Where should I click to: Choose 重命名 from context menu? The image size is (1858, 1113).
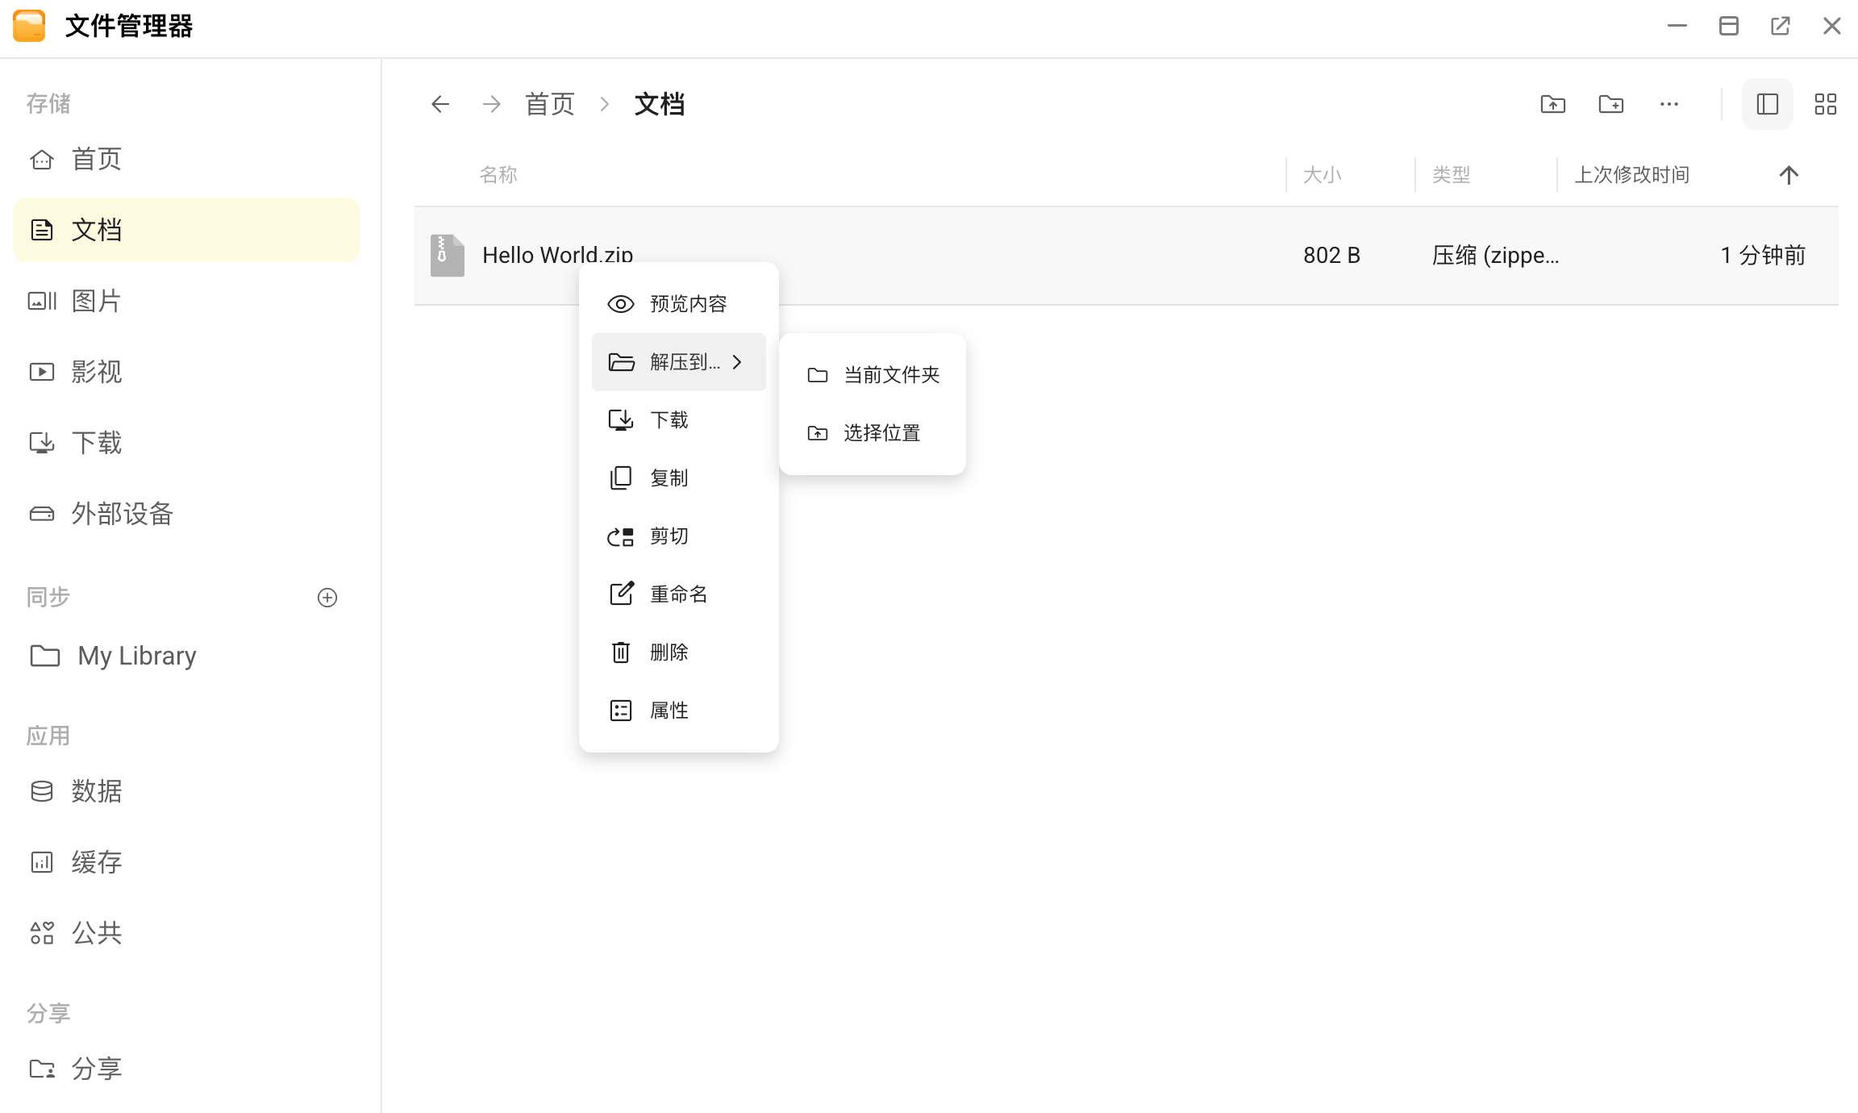pos(679,594)
